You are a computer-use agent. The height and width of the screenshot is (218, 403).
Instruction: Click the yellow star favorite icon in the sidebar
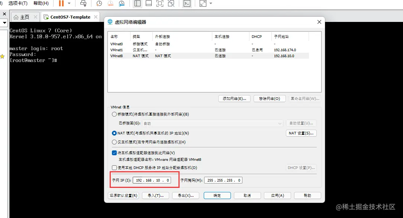2,56
